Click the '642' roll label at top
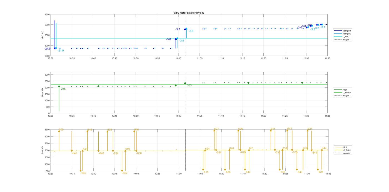 click(290, 129)
